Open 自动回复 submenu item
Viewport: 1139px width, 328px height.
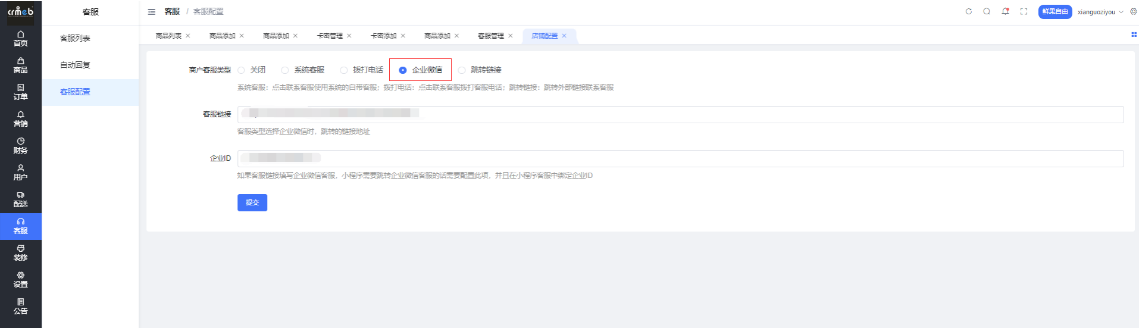(75, 65)
